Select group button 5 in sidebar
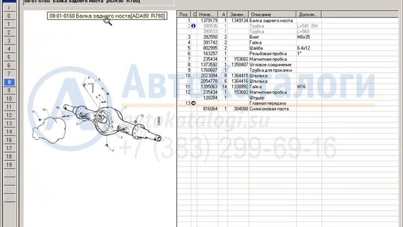Image resolution: width=403 pixels, height=227 pixels. [9, 57]
